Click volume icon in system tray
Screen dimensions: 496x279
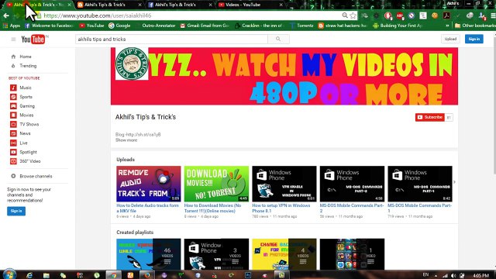point(453,276)
